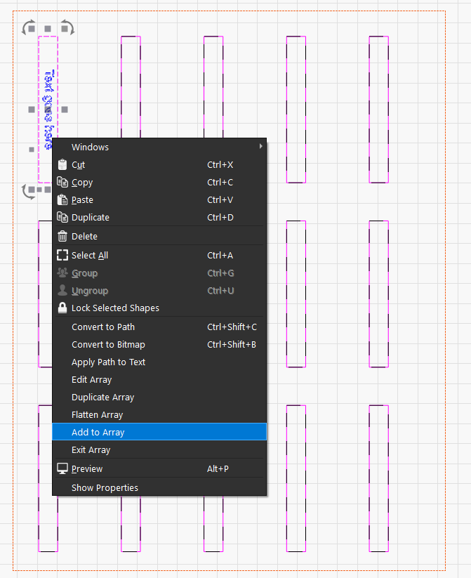471x578 pixels.
Task: Click the Preview monitor icon
Action: (x=62, y=469)
